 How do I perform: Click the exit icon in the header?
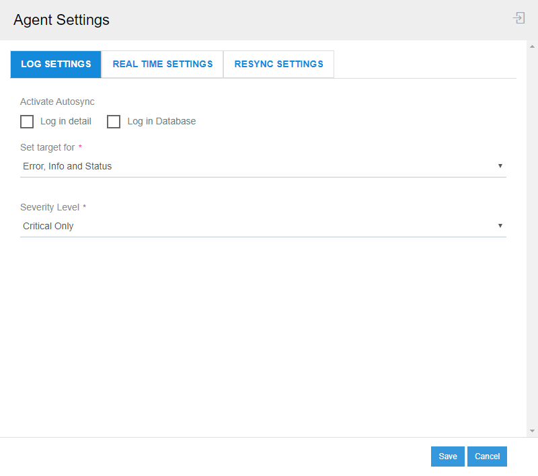518,18
